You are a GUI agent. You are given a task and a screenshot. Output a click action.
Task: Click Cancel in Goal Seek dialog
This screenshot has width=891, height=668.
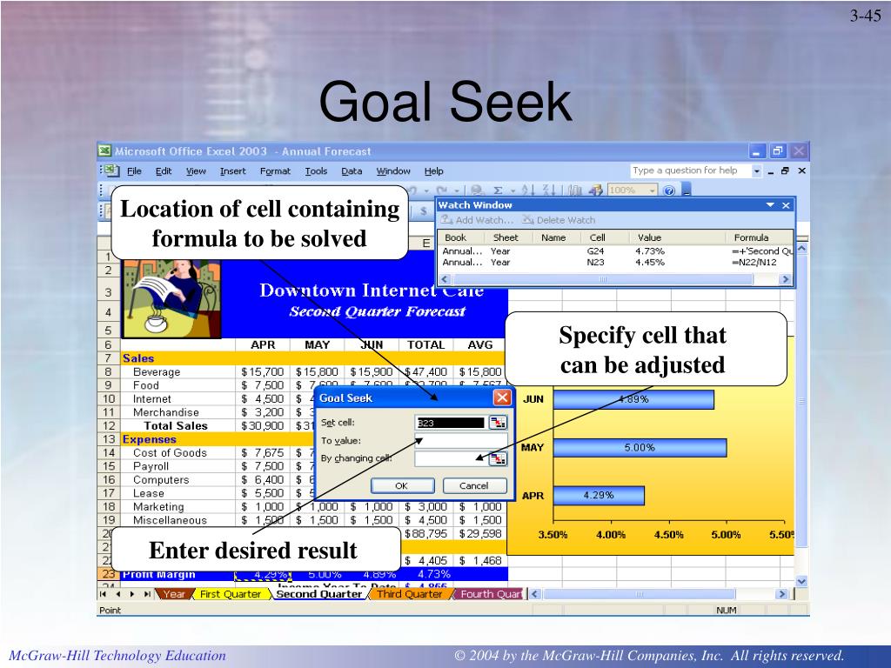click(473, 485)
